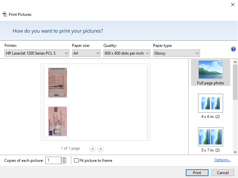Choose the 5 x 7 in. (2) layout

click(210, 140)
